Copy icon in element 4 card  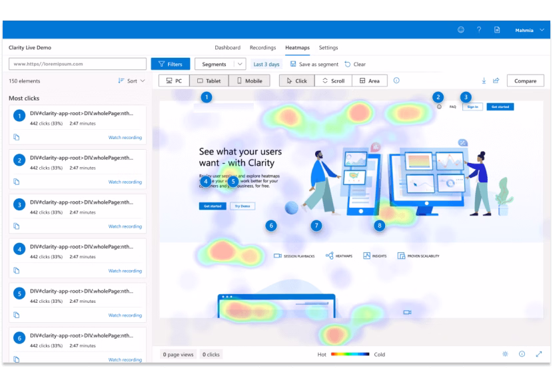16,270
